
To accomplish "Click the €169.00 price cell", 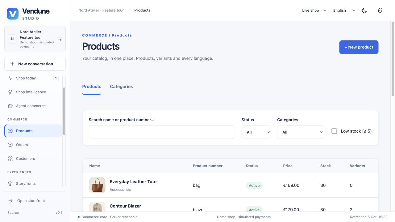I will (x=291, y=185).
